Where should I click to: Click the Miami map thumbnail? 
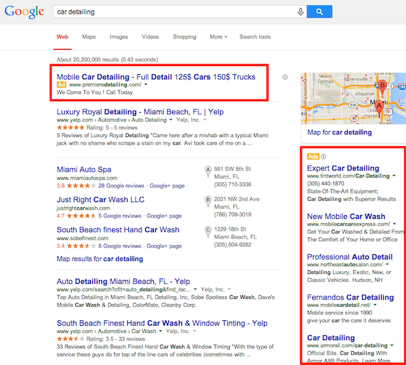pos(353,98)
